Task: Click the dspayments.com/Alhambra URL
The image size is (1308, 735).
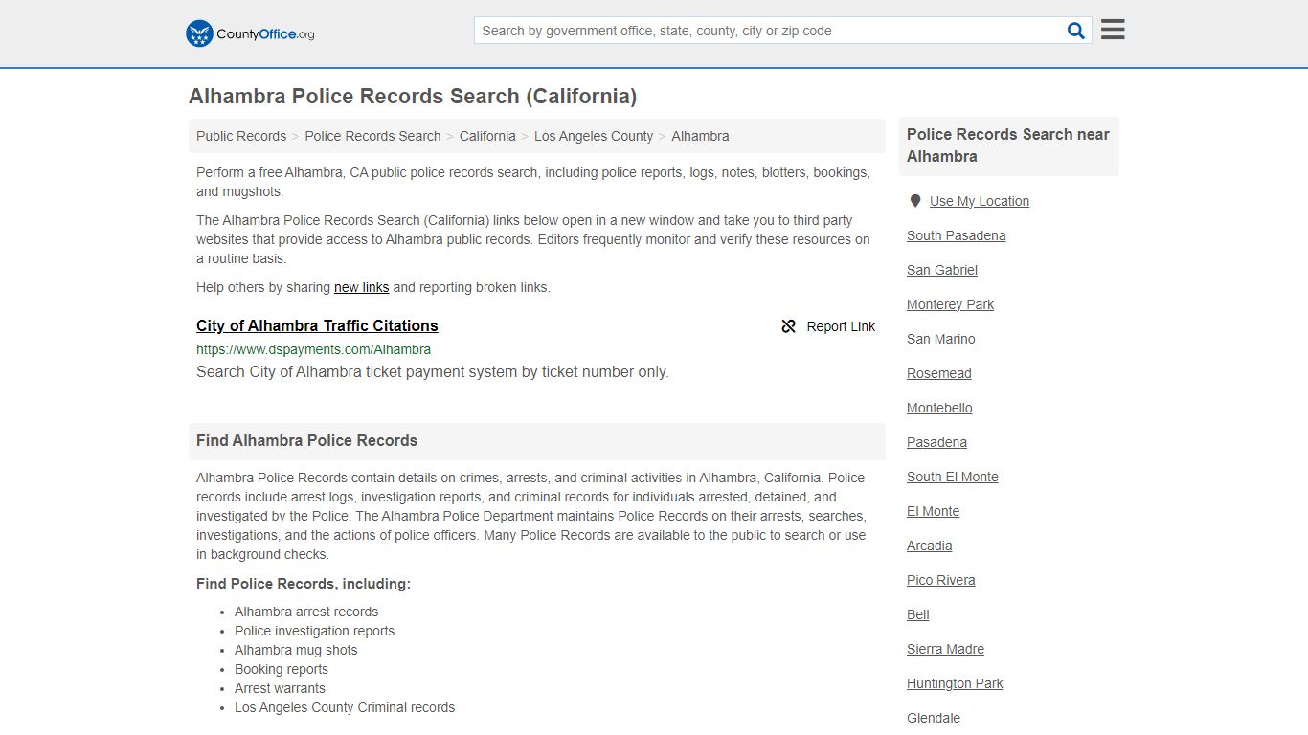Action: pos(313,349)
